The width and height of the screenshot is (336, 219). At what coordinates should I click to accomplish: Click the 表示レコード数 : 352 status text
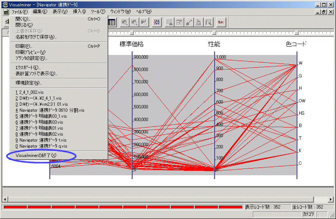(x=263, y=207)
